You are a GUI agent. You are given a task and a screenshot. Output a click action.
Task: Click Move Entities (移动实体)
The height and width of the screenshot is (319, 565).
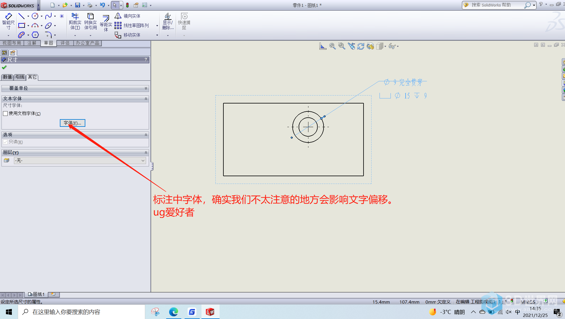pos(127,35)
